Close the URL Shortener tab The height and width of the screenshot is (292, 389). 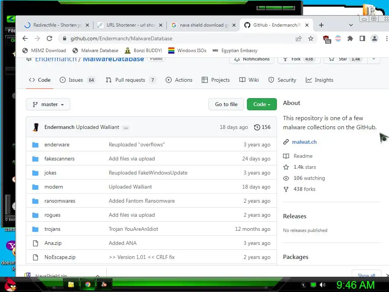click(161, 25)
